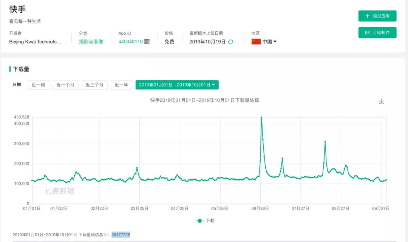Select the 近一年 date option
Screen dimensions: 408x242
click(x=121, y=85)
